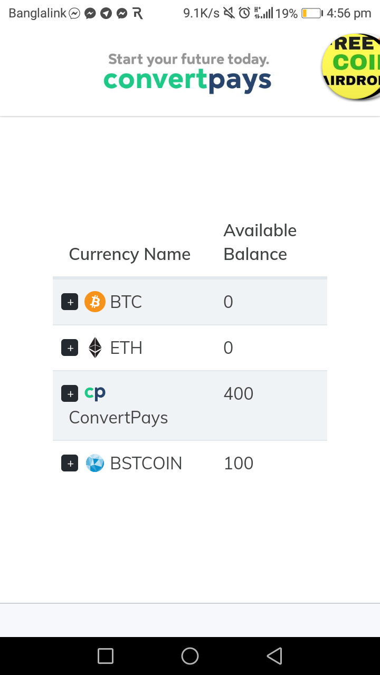Click the ConvertPays balance of 400
The width and height of the screenshot is (380, 675).
click(239, 393)
